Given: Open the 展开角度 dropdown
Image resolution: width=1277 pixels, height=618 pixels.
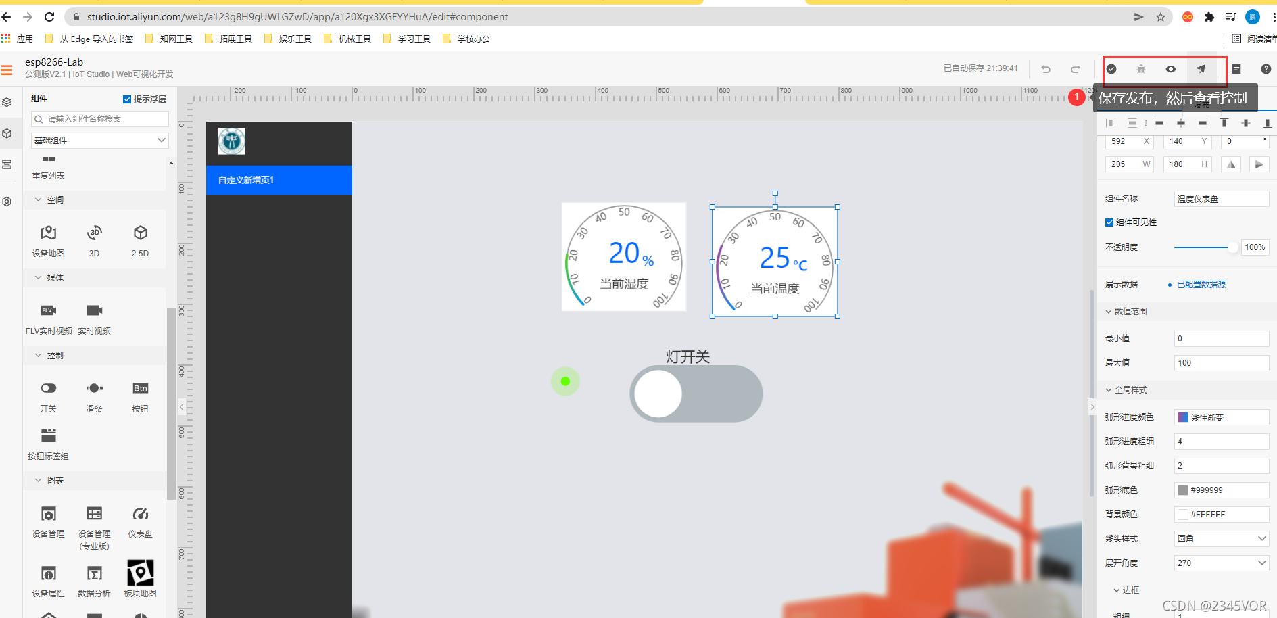Looking at the screenshot, I should [1222, 563].
